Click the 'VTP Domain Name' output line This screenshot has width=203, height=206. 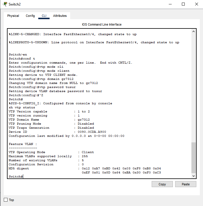point(49,120)
